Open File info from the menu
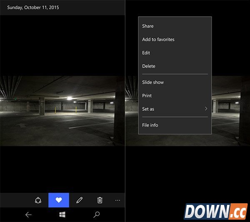This screenshot has width=250, height=222. (150, 125)
